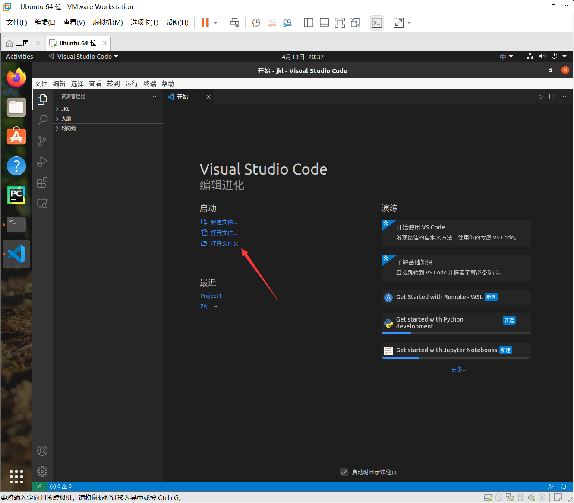
Task: Open PyCharm from the dock
Action: click(16, 195)
